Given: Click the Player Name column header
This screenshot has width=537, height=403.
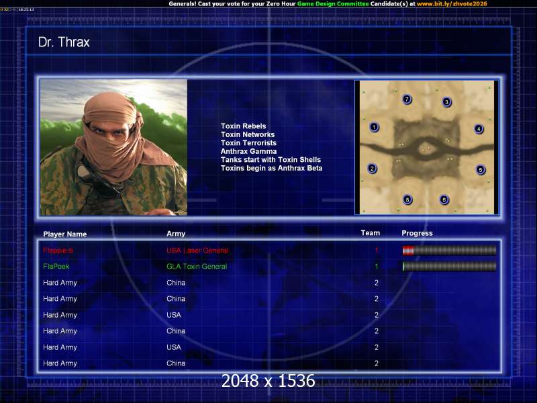Looking at the screenshot, I should click(64, 234).
